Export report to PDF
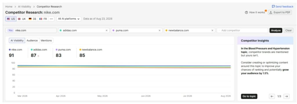This screenshot has height=104, width=297. click(280, 12)
